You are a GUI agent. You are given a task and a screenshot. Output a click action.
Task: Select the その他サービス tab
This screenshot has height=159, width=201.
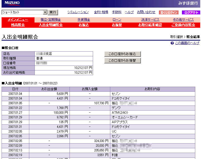pyautogui.click(x=183, y=20)
